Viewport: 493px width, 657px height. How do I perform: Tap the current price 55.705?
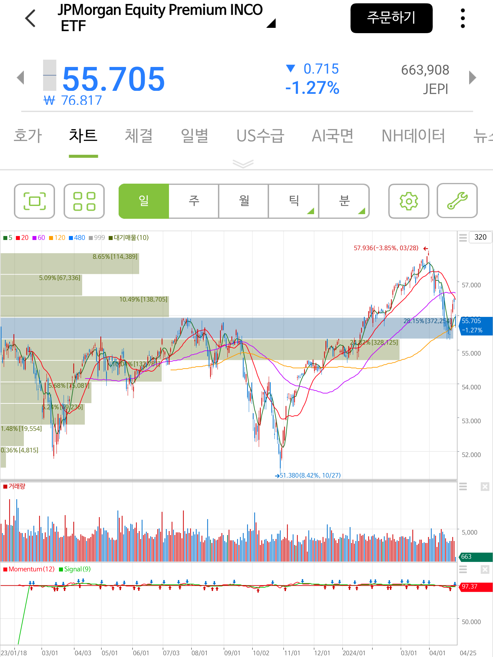click(x=113, y=79)
